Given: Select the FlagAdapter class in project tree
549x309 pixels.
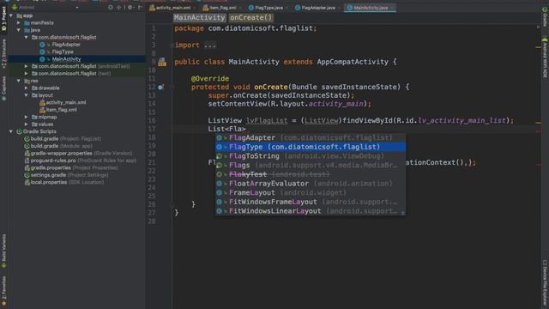Looking at the screenshot, I should [66, 45].
